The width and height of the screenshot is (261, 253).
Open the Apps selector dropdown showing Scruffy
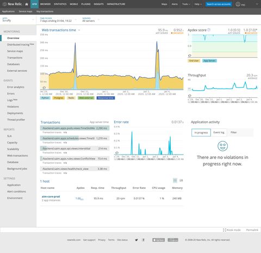[18, 20]
